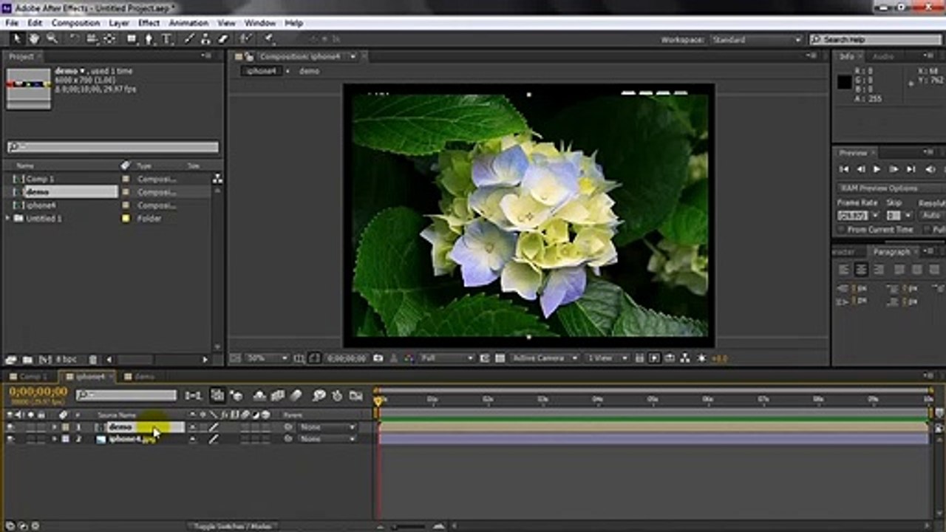
Task: Select the Clone Stamp tool
Action: (205, 39)
